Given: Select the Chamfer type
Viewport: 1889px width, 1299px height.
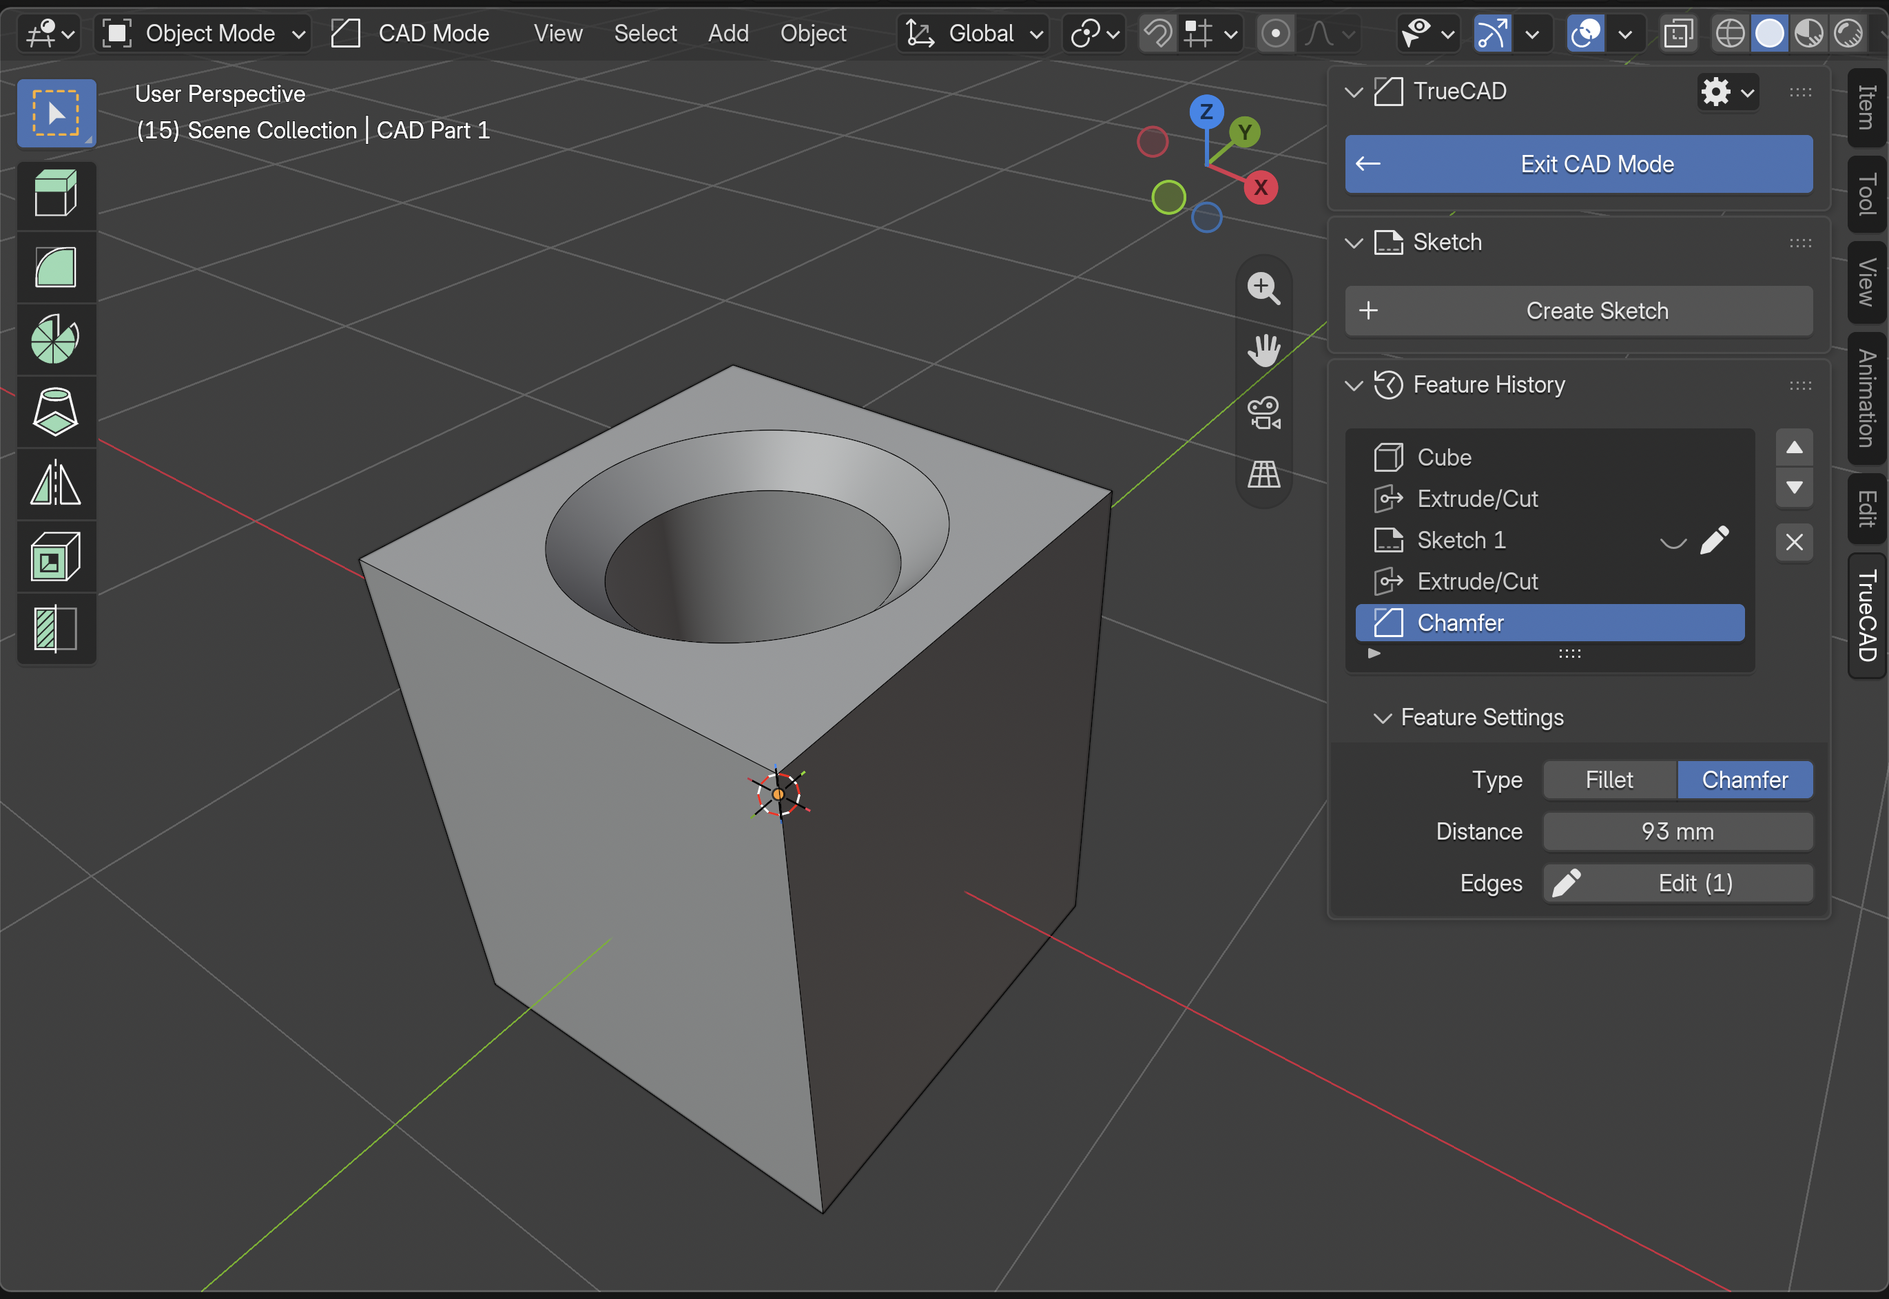Looking at the screenshot, I should click(1745, 780).
